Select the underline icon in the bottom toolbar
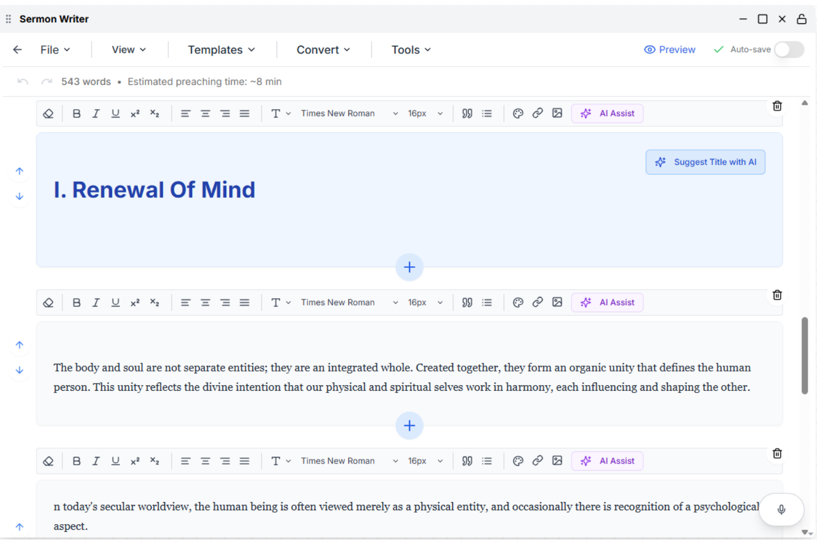 coord(115,461)
